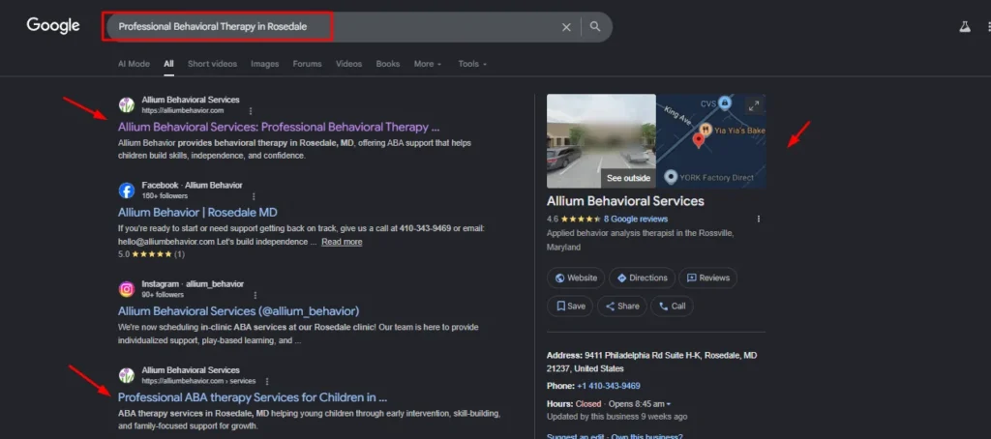Click Yia Yia's Bake marker on map
This screenshot has height=439, width=991.
coord(706,131)
